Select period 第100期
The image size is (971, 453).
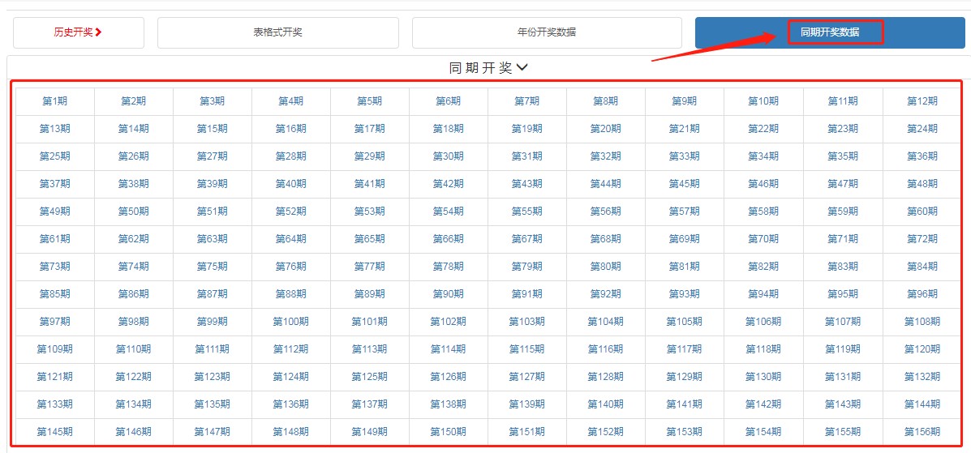(291, 322)
